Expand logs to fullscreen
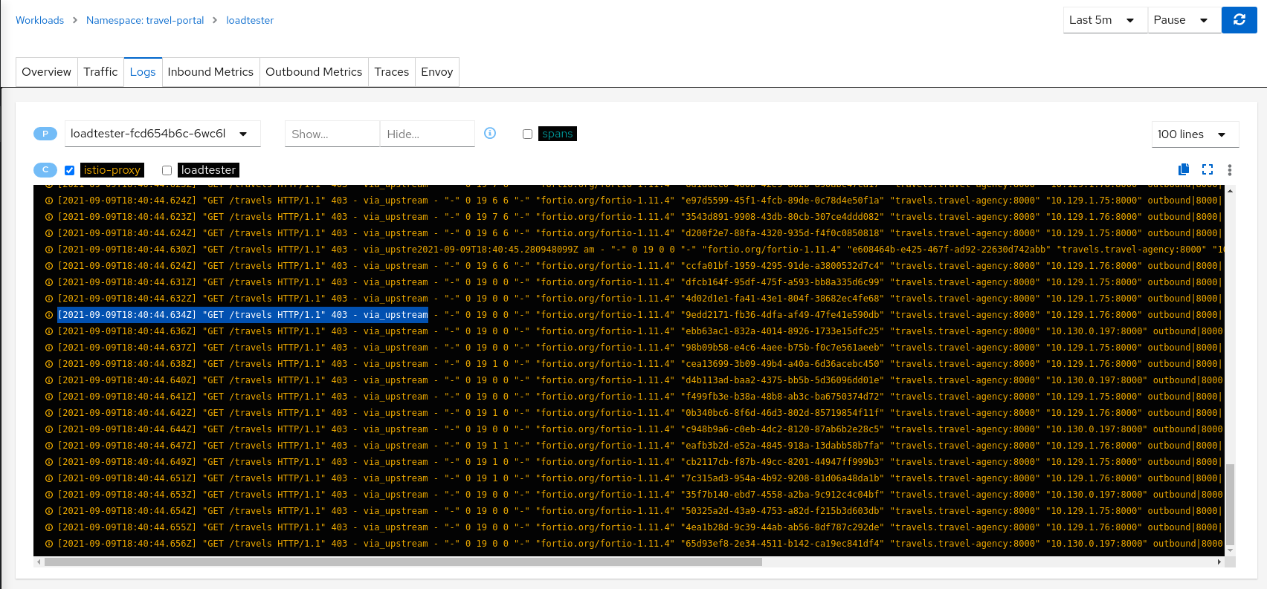Viewport: 1267px width, 589px height. 1208,169
